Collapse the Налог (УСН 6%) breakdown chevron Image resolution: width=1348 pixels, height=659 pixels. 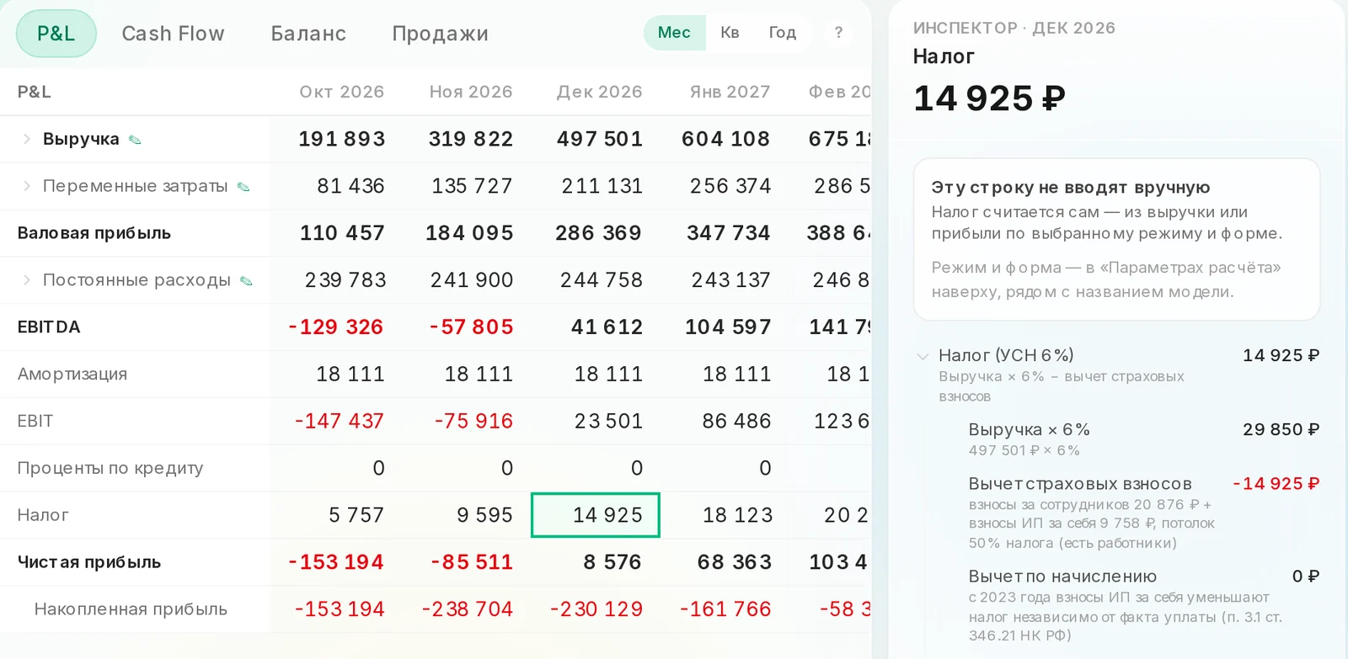pyautogui.click(x=923, y=356)
